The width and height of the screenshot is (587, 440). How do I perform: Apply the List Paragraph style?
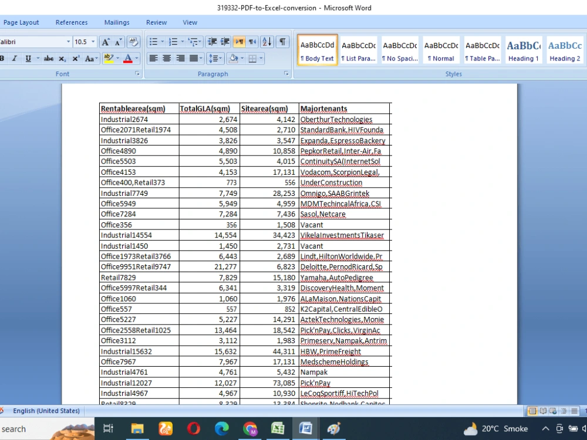click(358, 50)
